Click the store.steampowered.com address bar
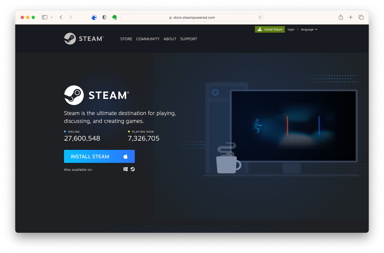 click(192, 17)
